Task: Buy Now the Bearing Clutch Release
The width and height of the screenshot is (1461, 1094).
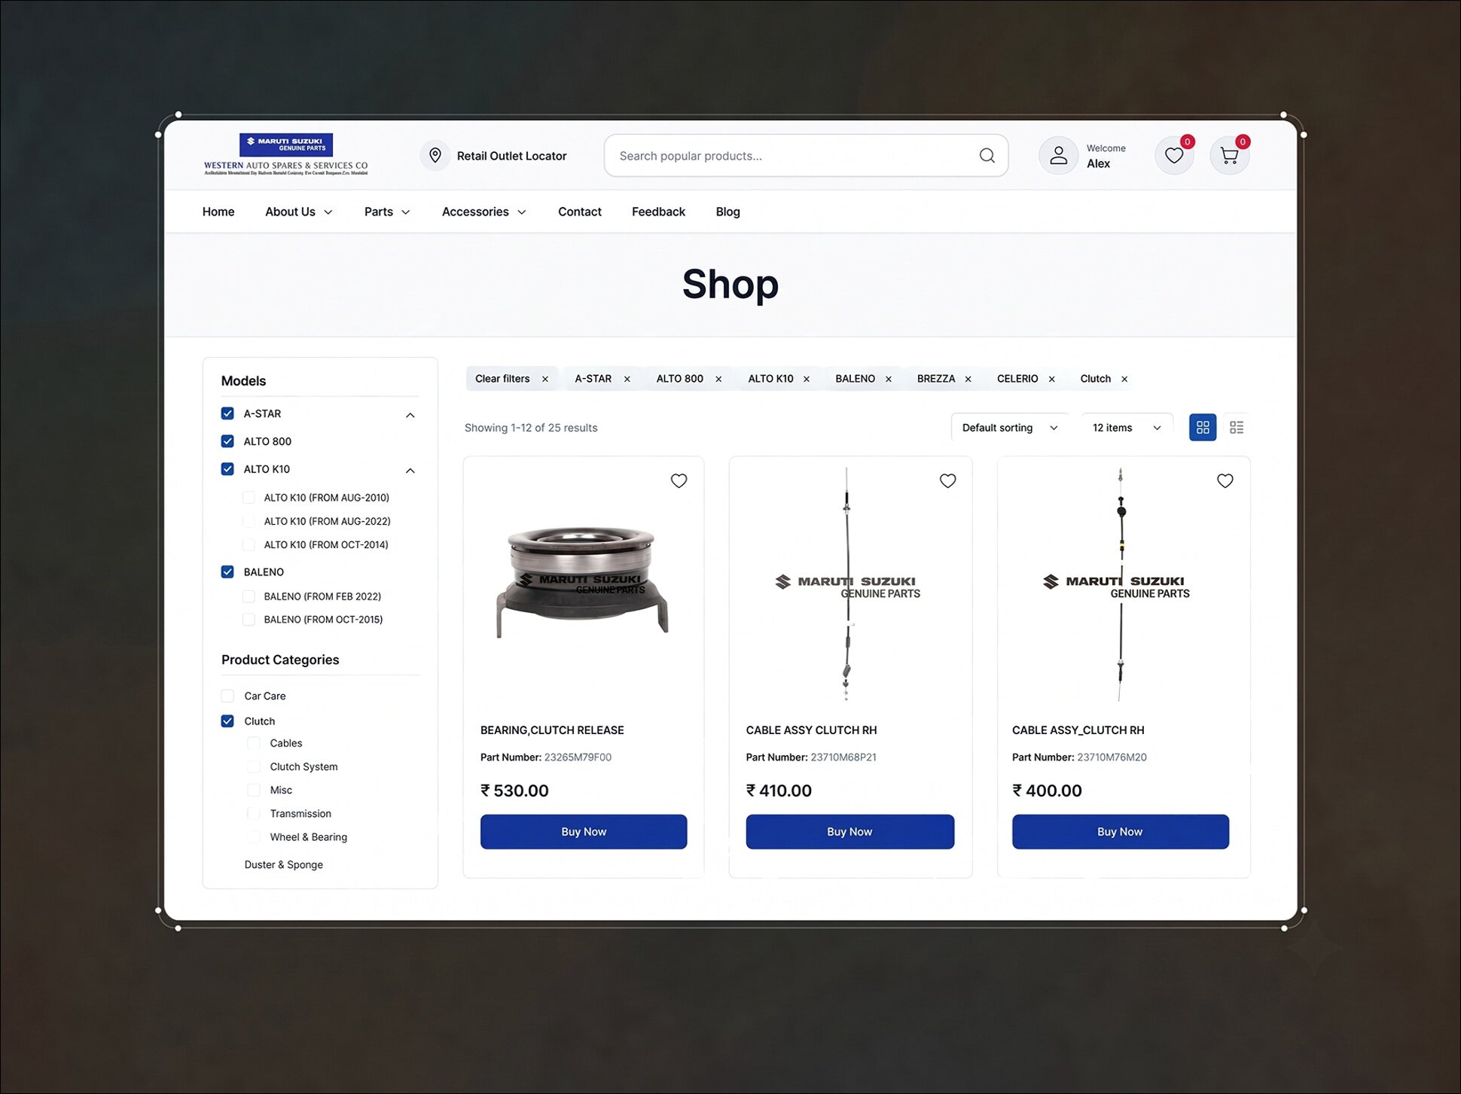Action: [x=584, y=832]
